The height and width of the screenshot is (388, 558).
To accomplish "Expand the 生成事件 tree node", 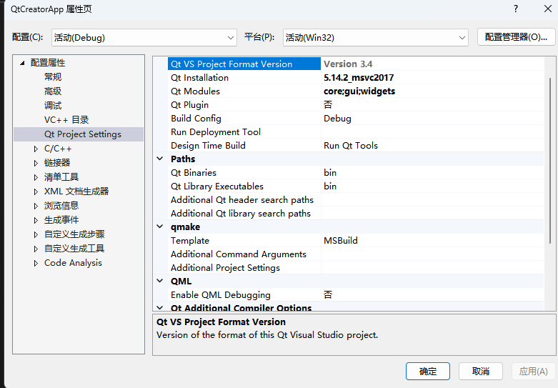I will [x=36, y=220].
